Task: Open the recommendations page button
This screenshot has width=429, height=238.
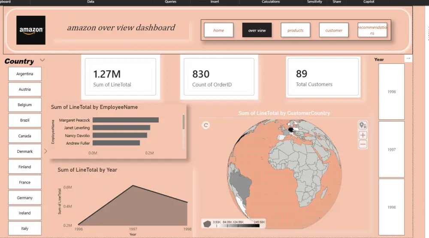Action: (x=372, y=30)
